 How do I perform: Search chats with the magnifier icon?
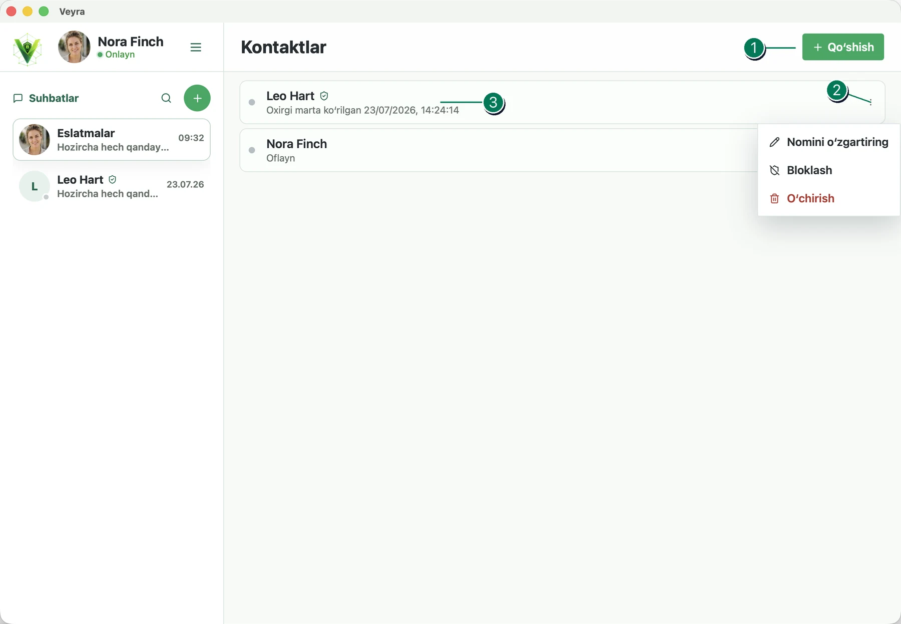(166, 98)
